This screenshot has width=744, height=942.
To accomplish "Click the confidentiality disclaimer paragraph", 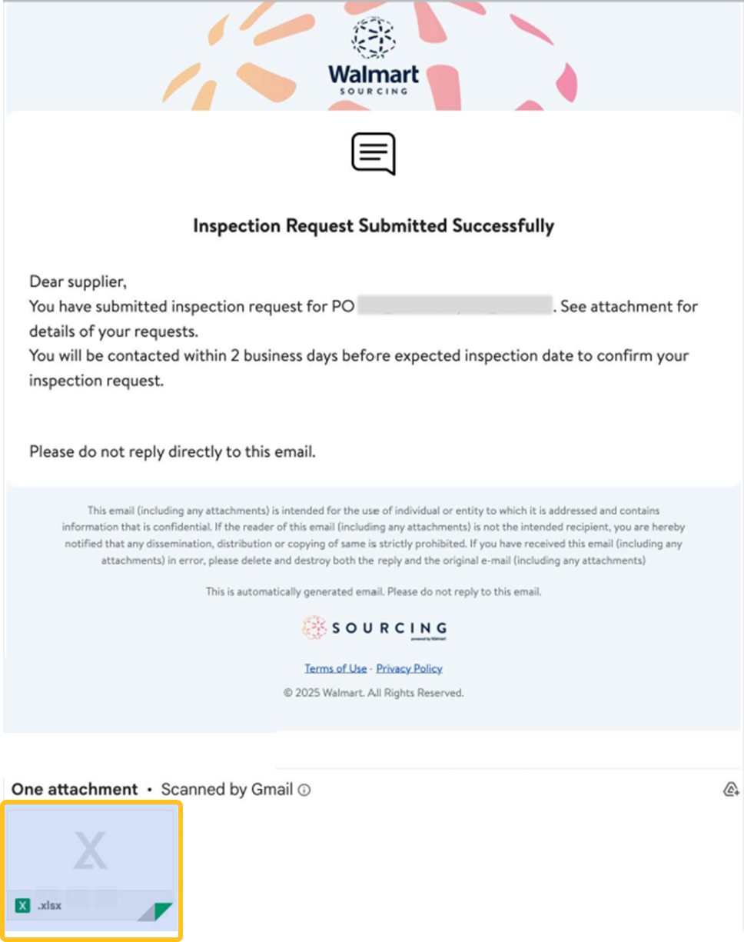I will click(374, 535).
